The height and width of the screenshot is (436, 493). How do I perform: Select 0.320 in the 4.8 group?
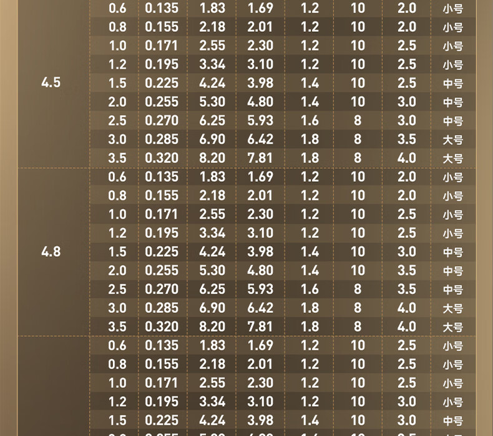coord(162,327)
